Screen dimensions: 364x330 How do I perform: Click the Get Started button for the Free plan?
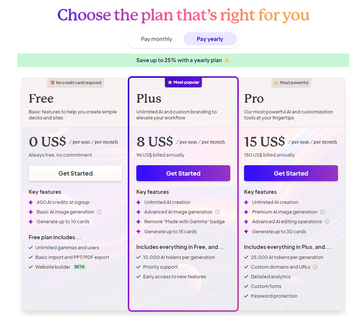point(75,173)
